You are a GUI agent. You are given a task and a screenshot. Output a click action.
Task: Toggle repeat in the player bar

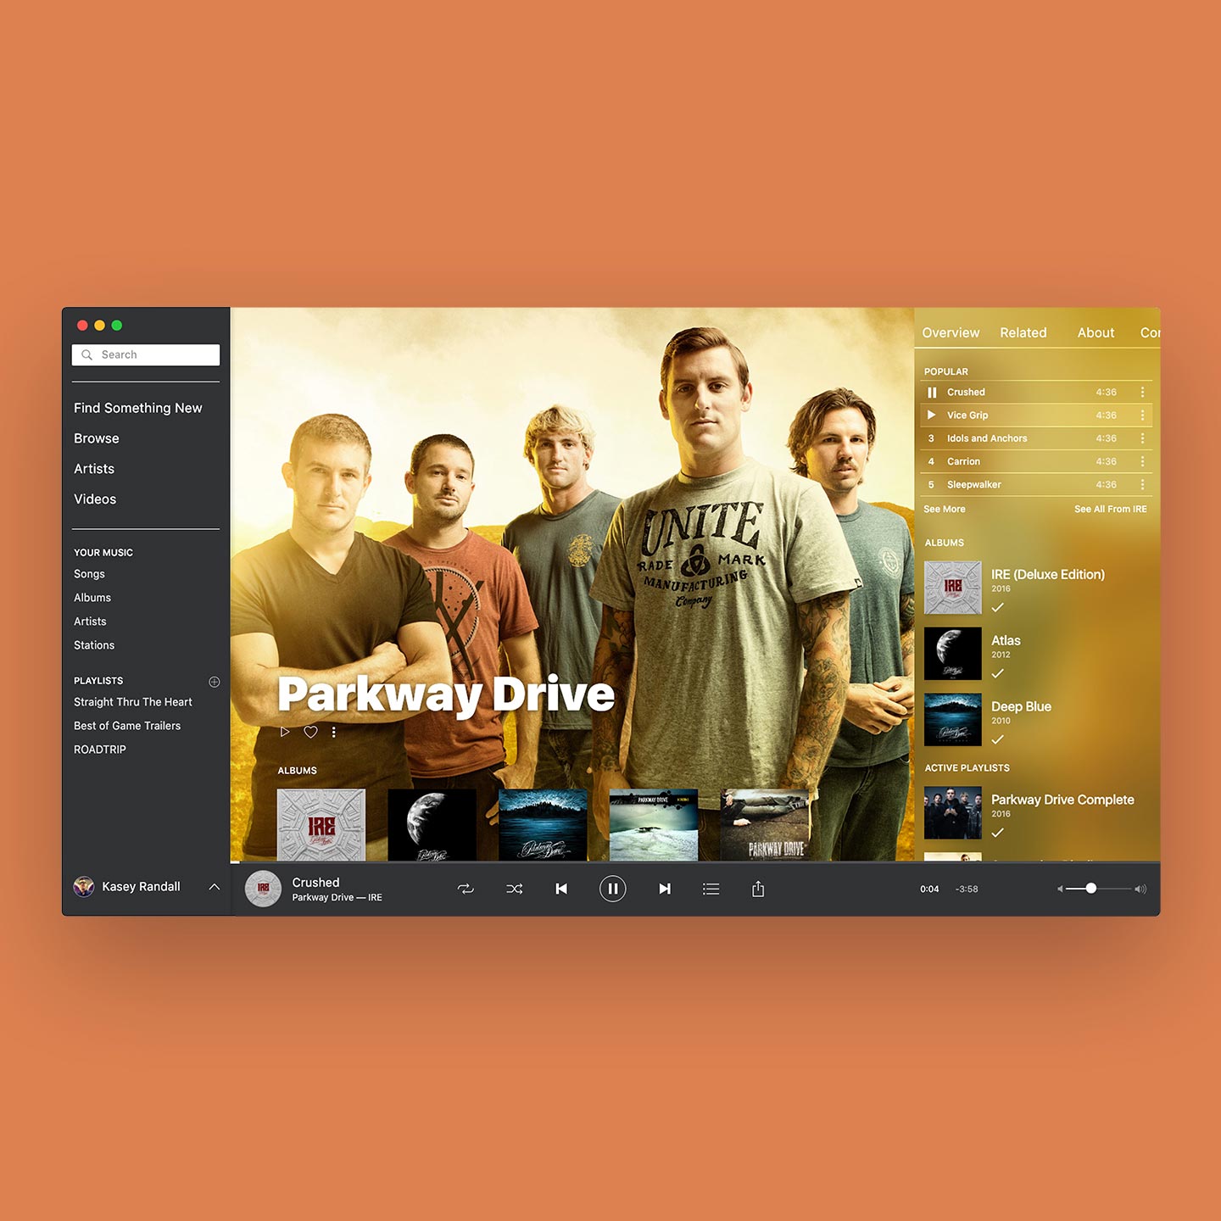466,889
